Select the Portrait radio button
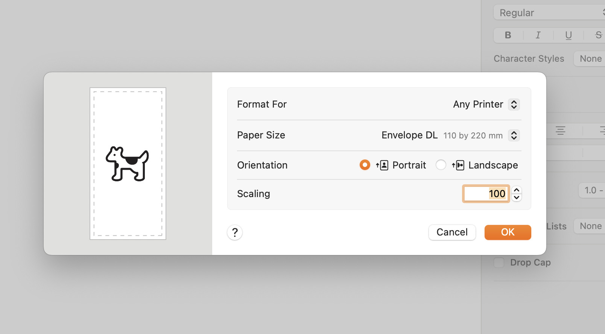 365,165
